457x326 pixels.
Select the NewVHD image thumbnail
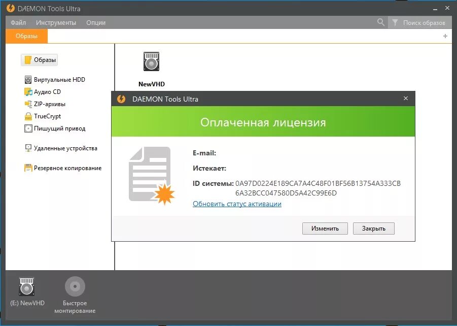pos(151,61)
